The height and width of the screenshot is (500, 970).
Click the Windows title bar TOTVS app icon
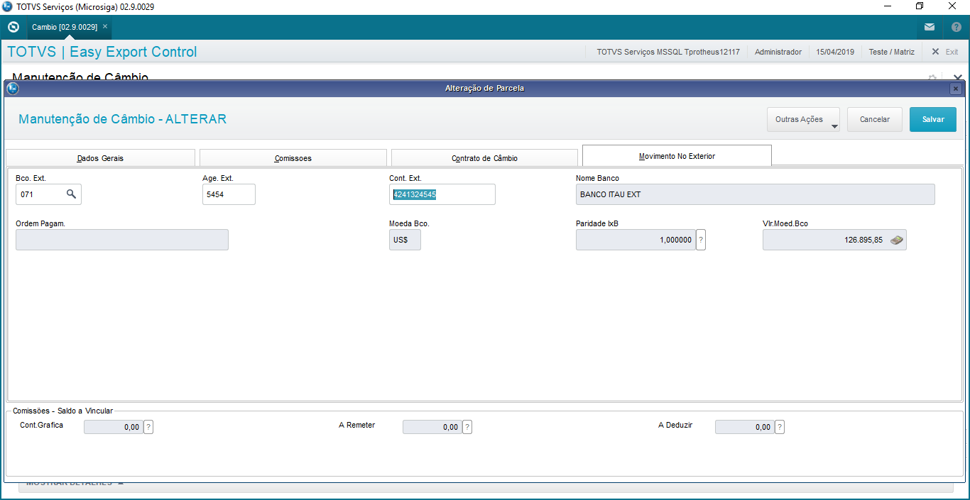tap(7, 6)
